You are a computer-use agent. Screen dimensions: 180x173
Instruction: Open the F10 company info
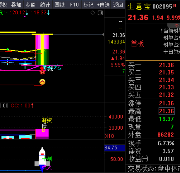point(74,5)
